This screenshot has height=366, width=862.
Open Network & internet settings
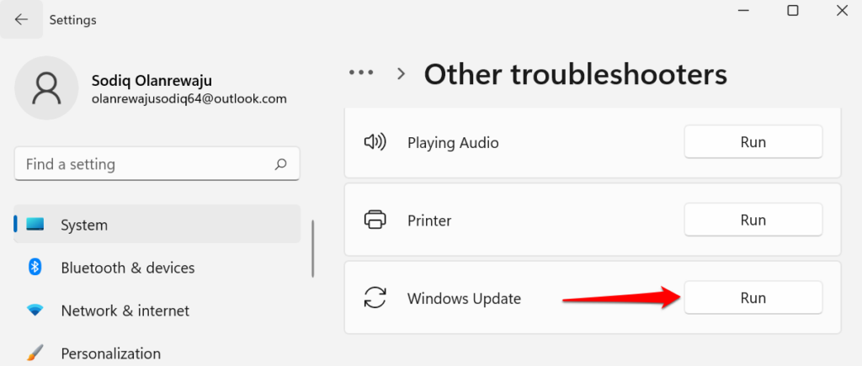pos(125,310)
